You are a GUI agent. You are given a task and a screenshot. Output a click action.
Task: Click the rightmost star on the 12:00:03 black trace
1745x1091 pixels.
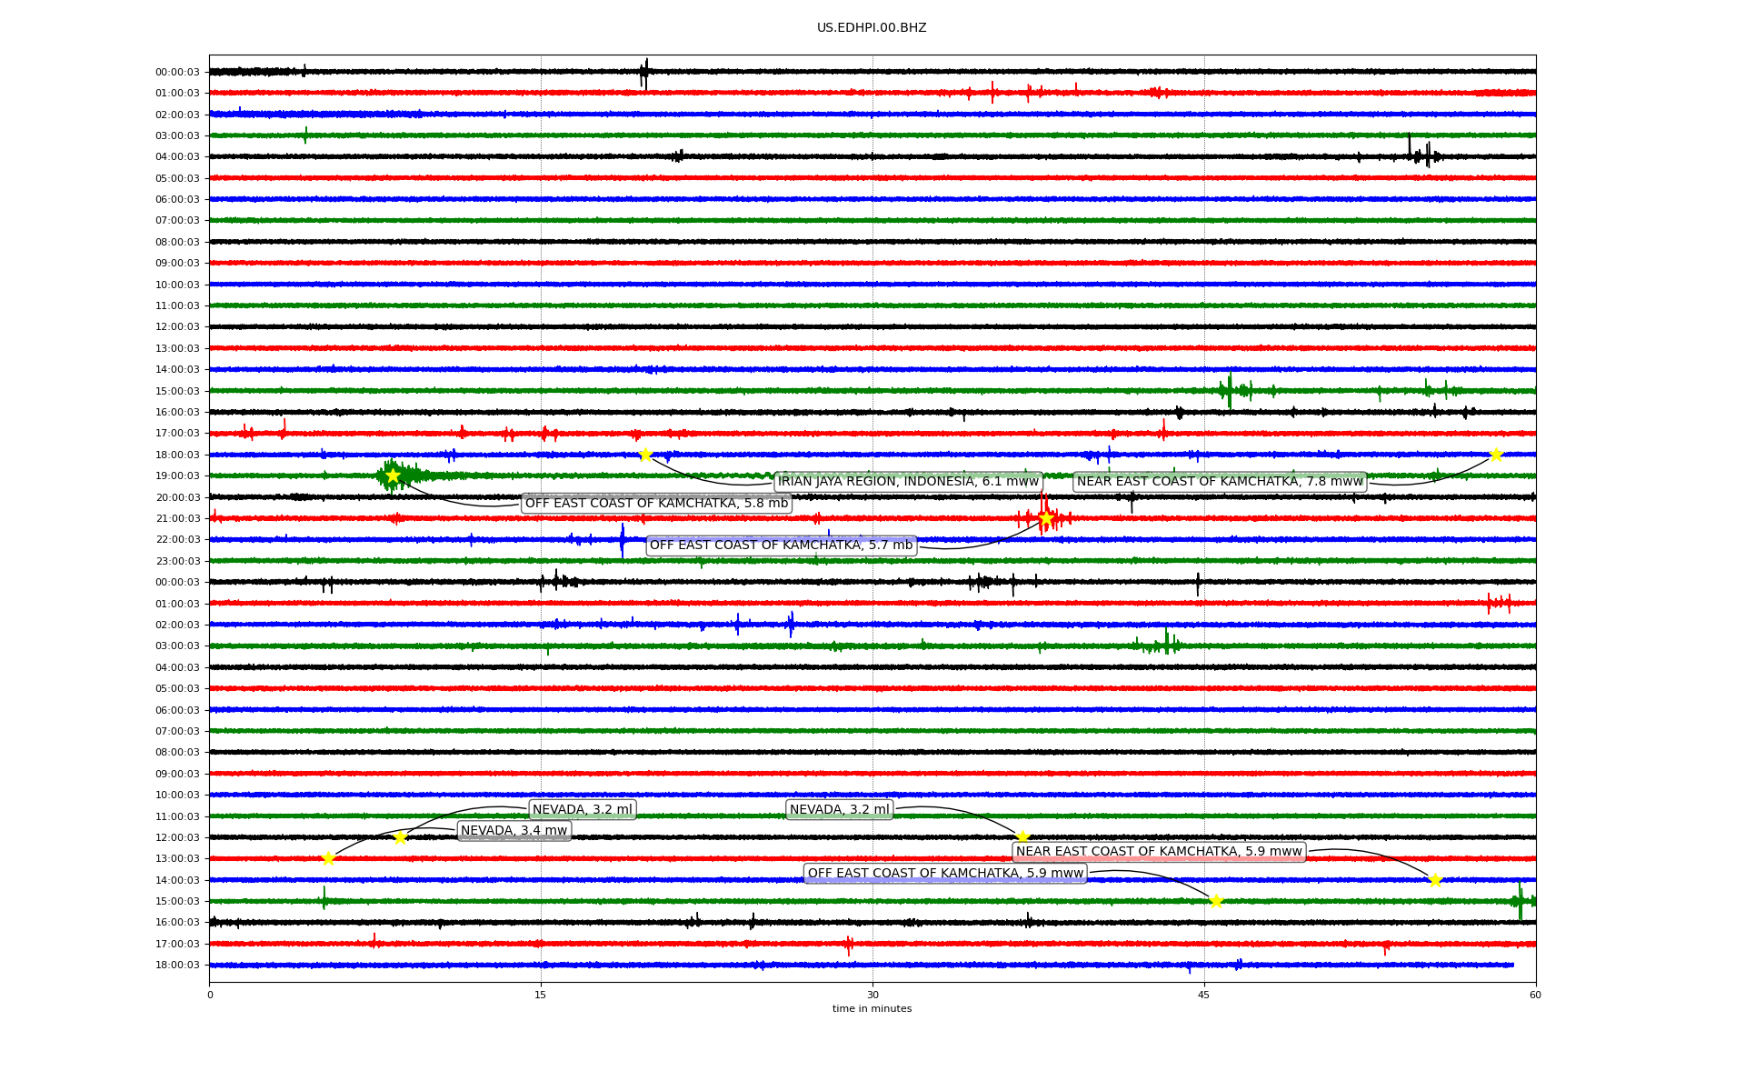1022,837
